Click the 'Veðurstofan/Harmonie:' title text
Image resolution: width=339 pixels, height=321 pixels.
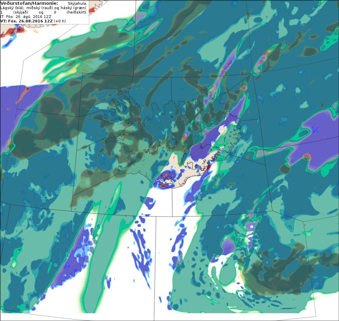click(29, 3)
